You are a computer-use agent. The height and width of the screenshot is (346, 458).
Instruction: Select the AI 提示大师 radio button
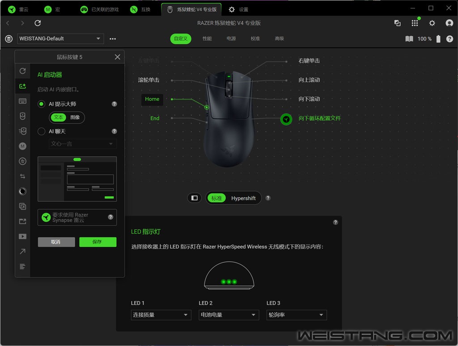[42, 104]
